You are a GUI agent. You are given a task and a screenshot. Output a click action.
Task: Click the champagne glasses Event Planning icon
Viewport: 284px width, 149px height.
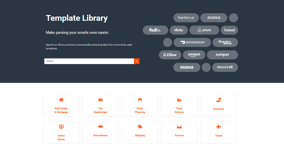[x=140, y=100]
